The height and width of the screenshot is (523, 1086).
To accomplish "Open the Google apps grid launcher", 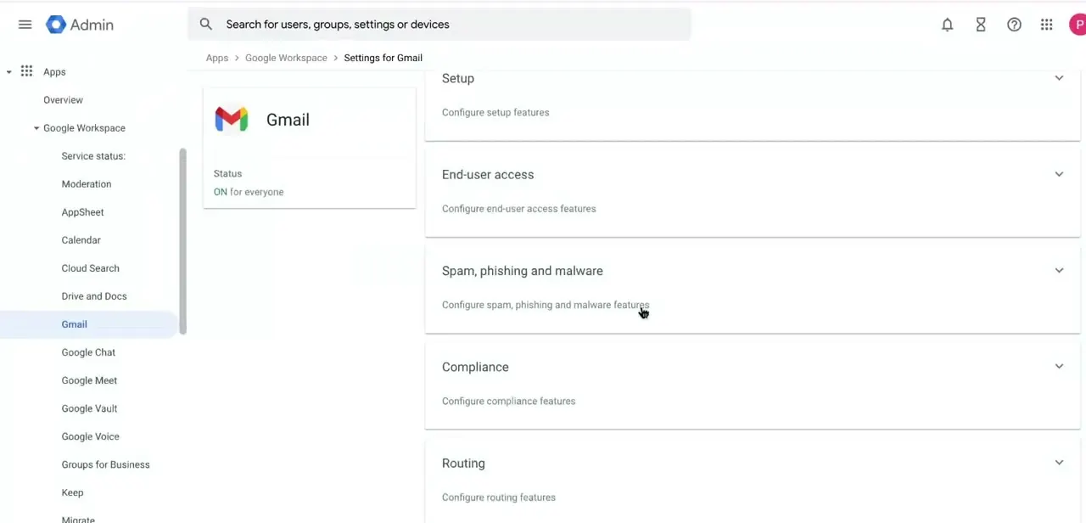I will 1047,25.
